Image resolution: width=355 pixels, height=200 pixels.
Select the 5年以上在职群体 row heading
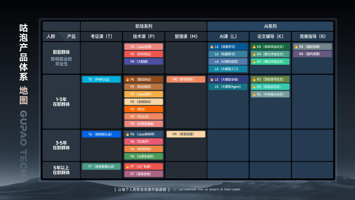point(61,170)
